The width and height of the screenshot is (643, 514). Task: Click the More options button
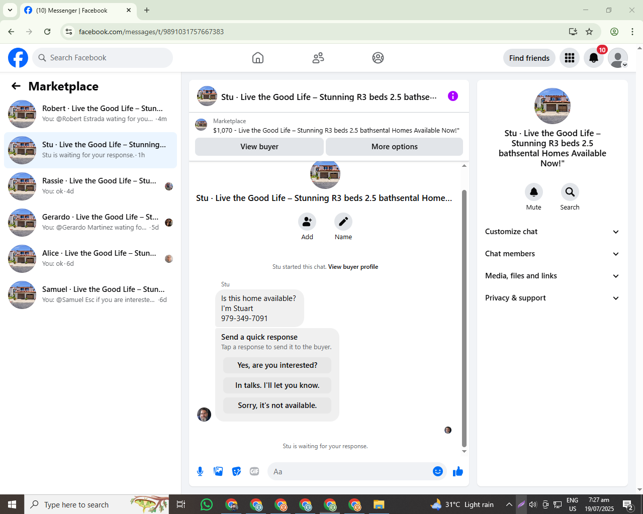395,147
